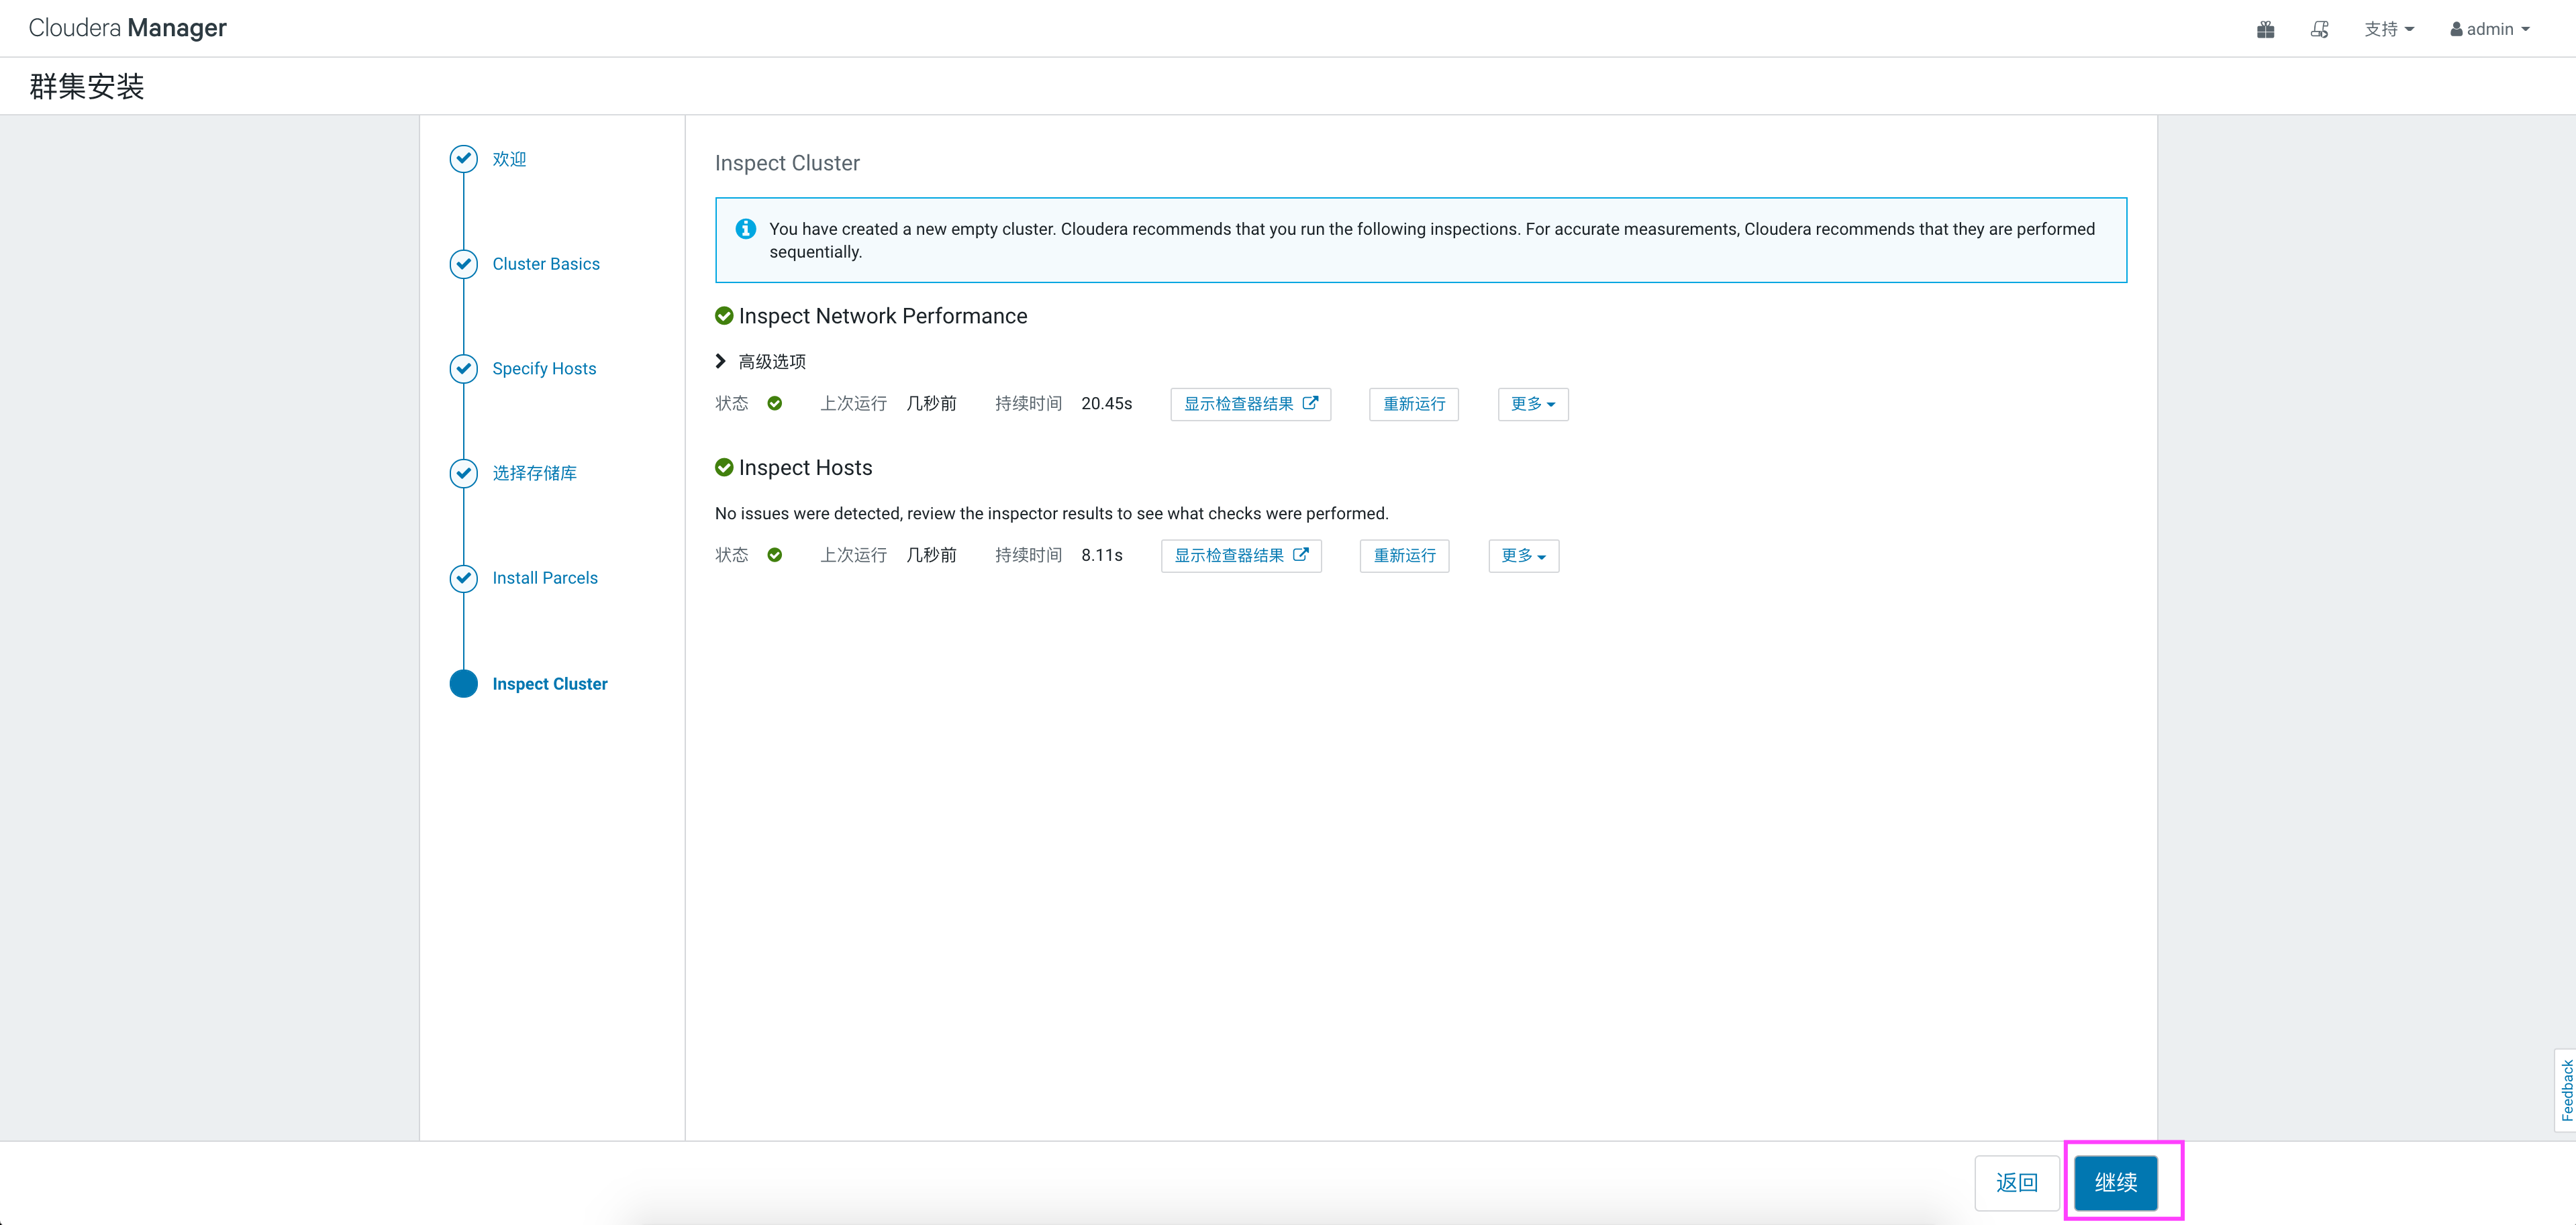This screenshot has height=1225, width=2576.
Task: Click 重新运行 for network performance inspection
Action: click(1413, 404)
